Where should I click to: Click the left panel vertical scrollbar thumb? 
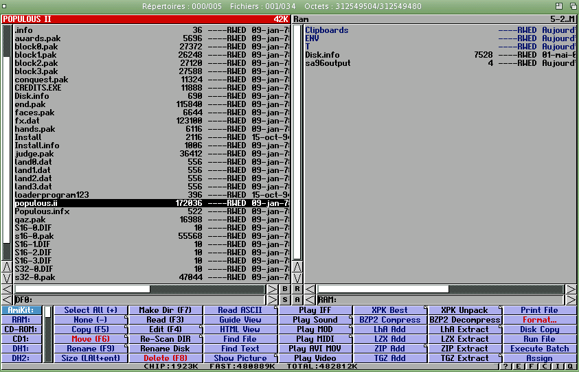(7, 150)
